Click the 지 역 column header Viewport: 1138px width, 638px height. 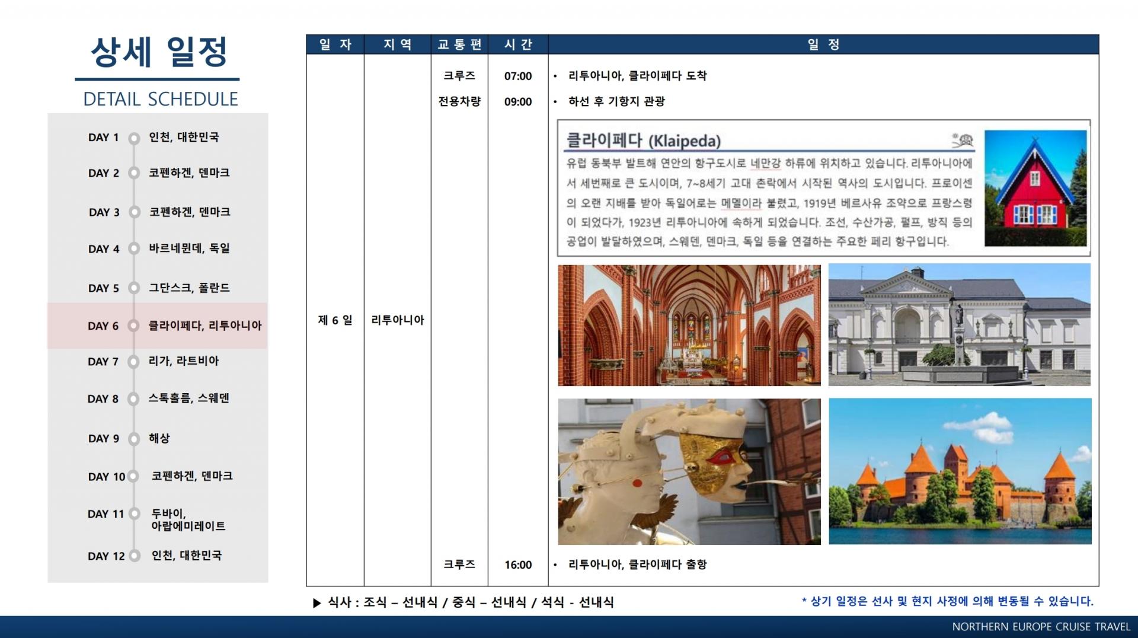pos(397,44)
